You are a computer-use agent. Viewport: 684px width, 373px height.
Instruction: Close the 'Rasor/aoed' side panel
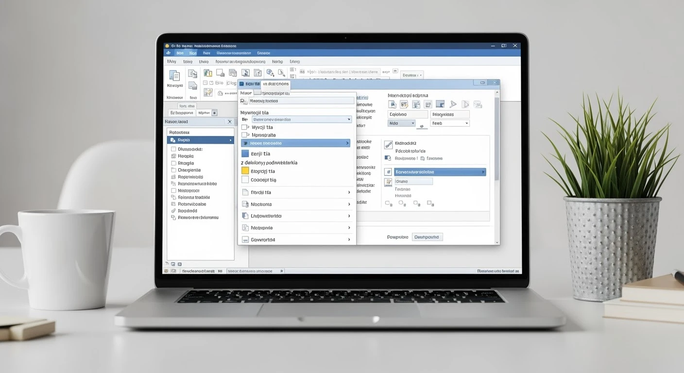pos(230,121)
